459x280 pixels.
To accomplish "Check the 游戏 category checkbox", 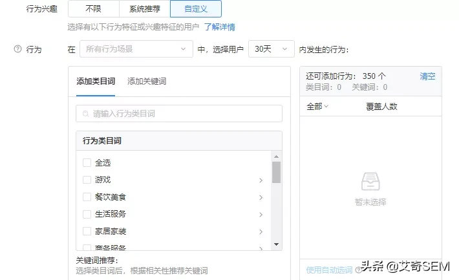I will point(87,180).
